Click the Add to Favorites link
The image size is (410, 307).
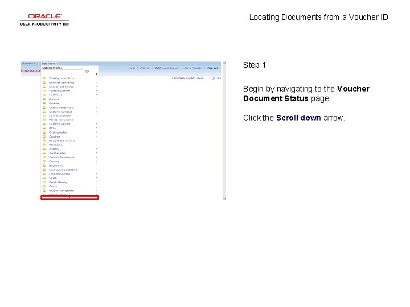point(193,68)
